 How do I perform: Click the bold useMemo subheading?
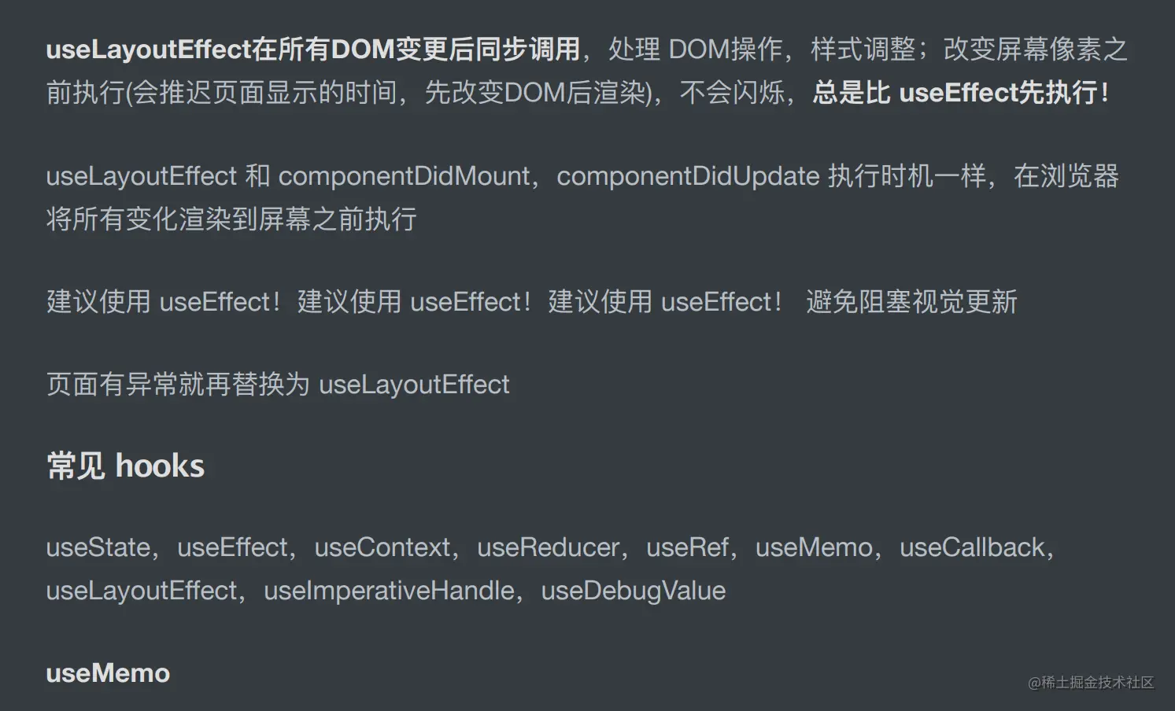pyautogui.click(x=108, y=673)
